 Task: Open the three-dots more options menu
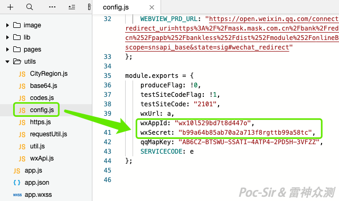pos(52,7)
